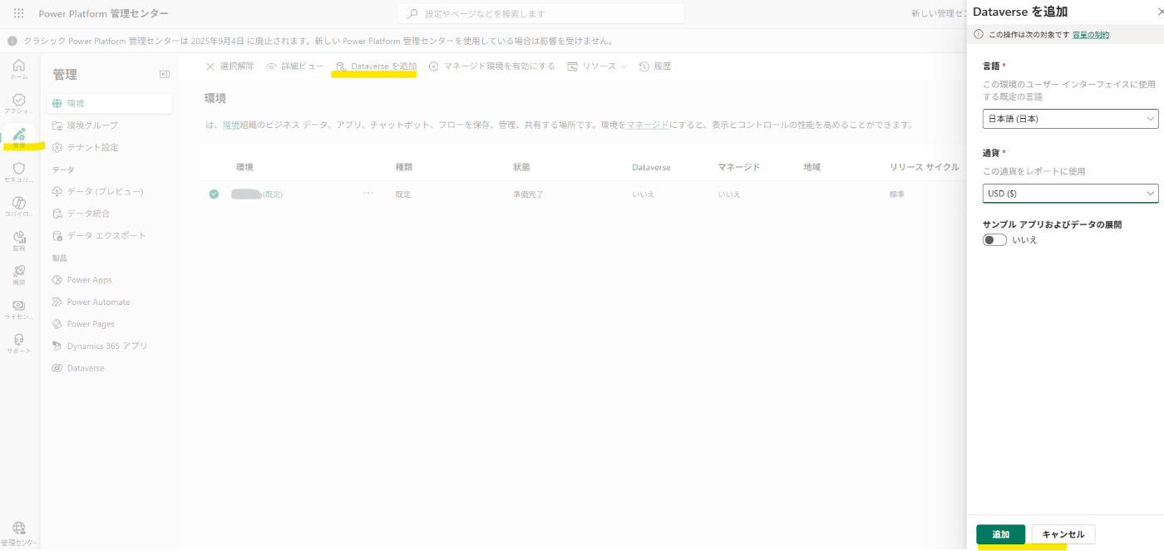Select 環境 in the navigation
Screen dimensions: 1164x551
click(x=110, y=103)
